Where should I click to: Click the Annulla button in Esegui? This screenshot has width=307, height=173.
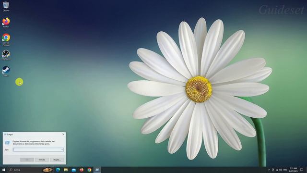pos(42,160)
